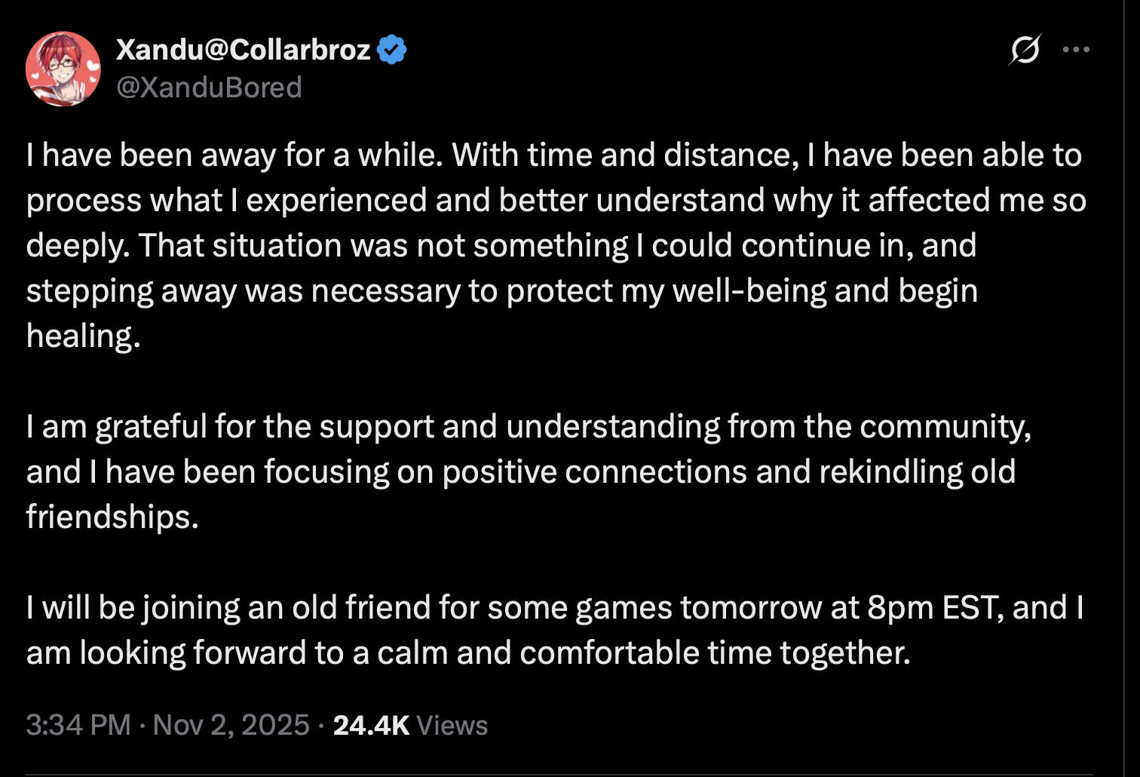Click the display name Xandu@Collarbroz
The image size is (1140, 777).
click(x=243, y=50)
